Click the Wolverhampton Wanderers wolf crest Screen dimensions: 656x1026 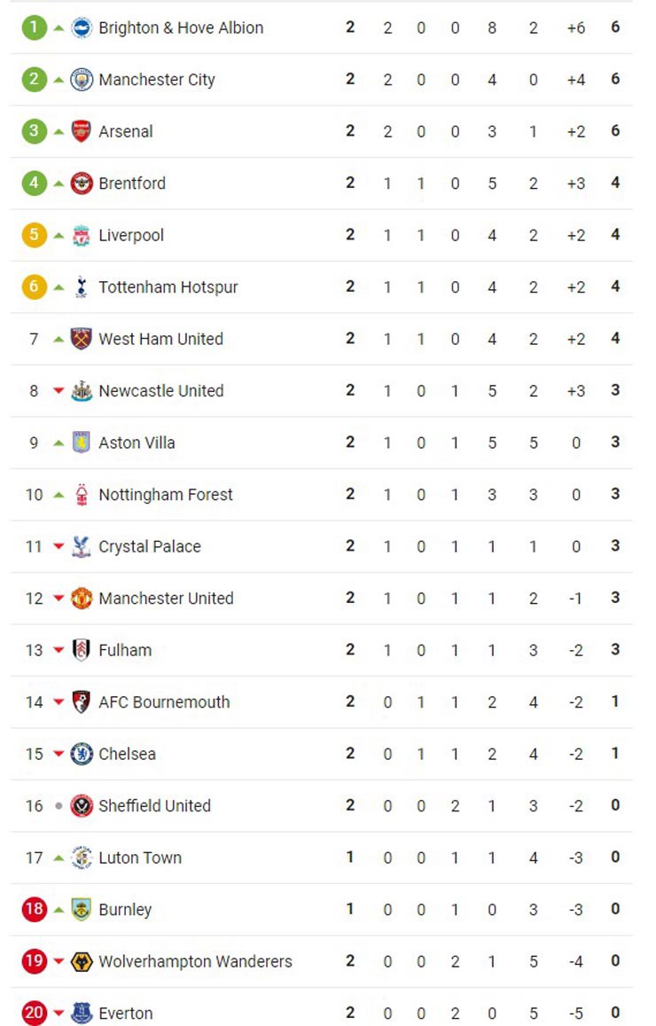82,961
